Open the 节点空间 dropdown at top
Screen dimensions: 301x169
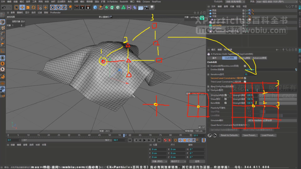[x=235, y=2]
